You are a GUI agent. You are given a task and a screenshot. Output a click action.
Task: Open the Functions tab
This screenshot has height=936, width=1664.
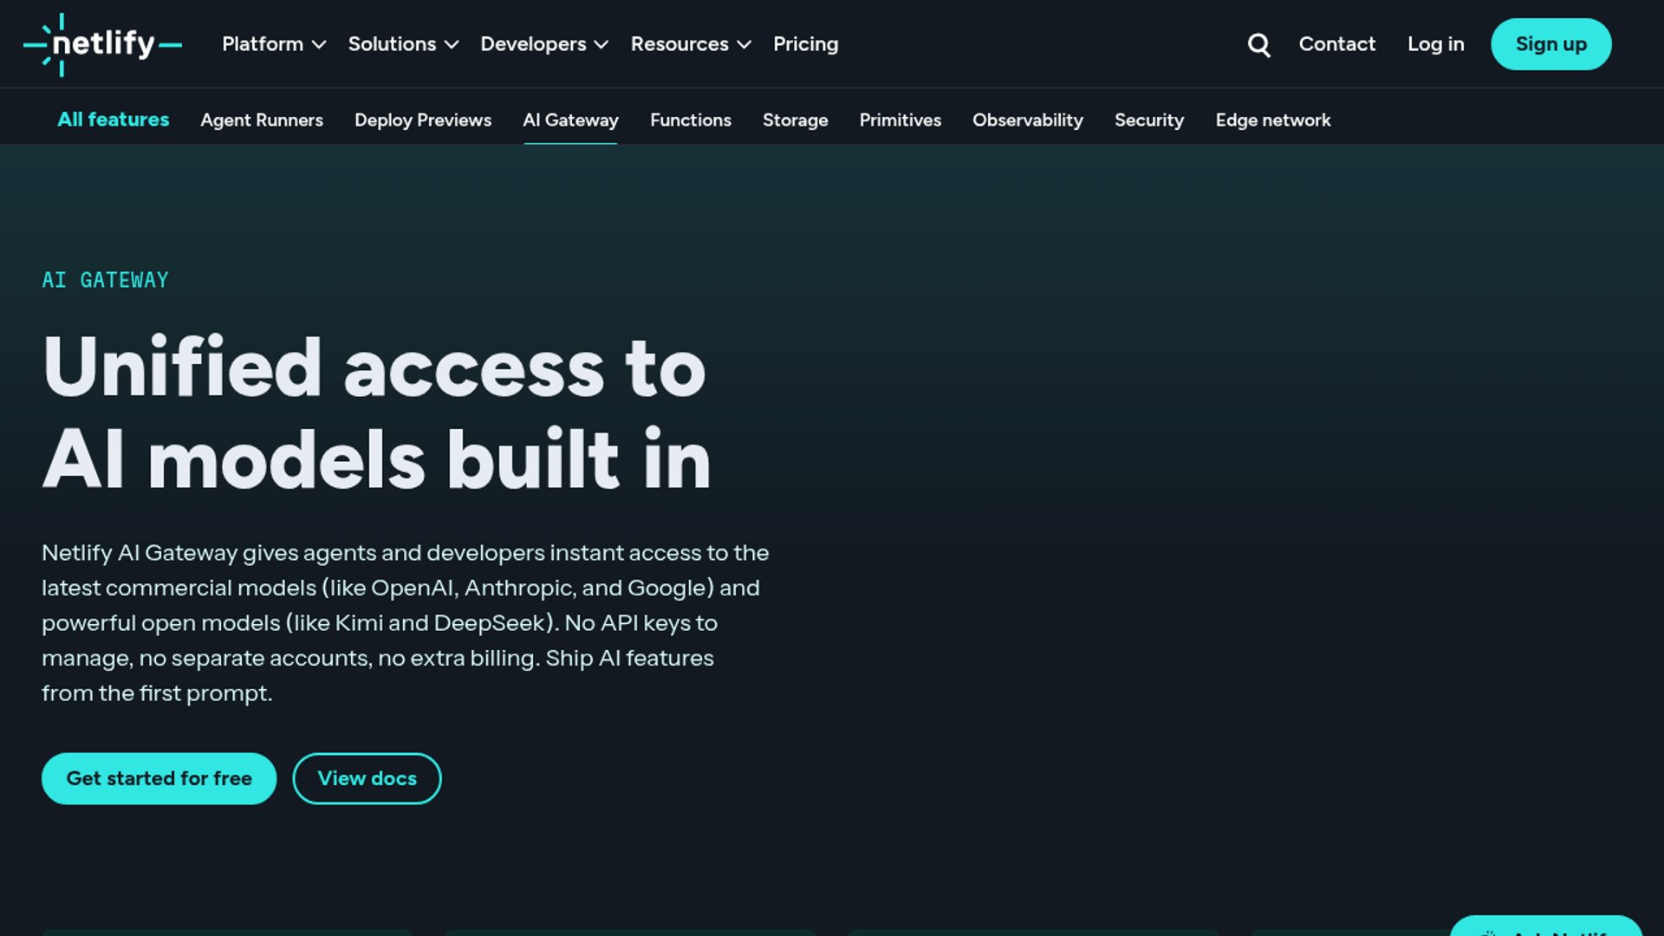[691, 120]
